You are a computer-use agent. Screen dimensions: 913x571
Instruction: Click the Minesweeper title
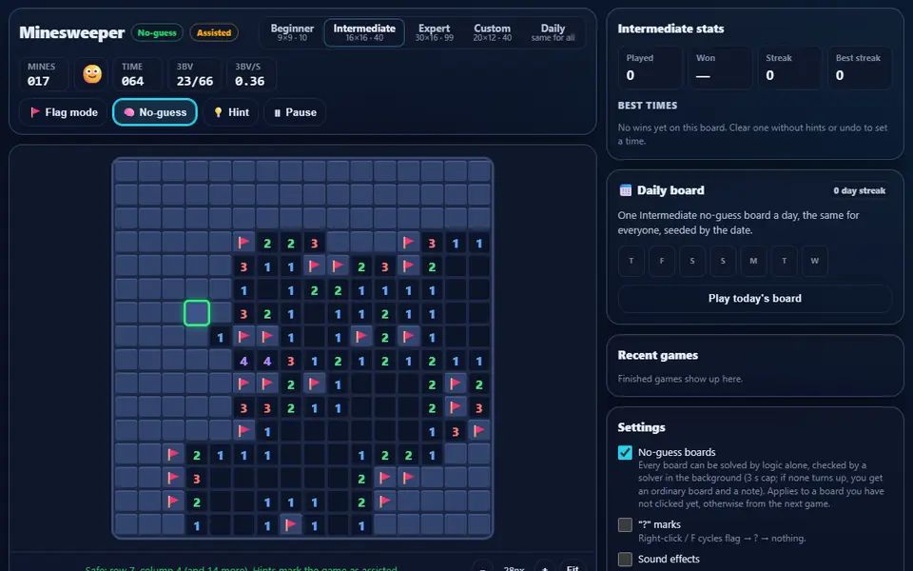[x=71, y=32]
